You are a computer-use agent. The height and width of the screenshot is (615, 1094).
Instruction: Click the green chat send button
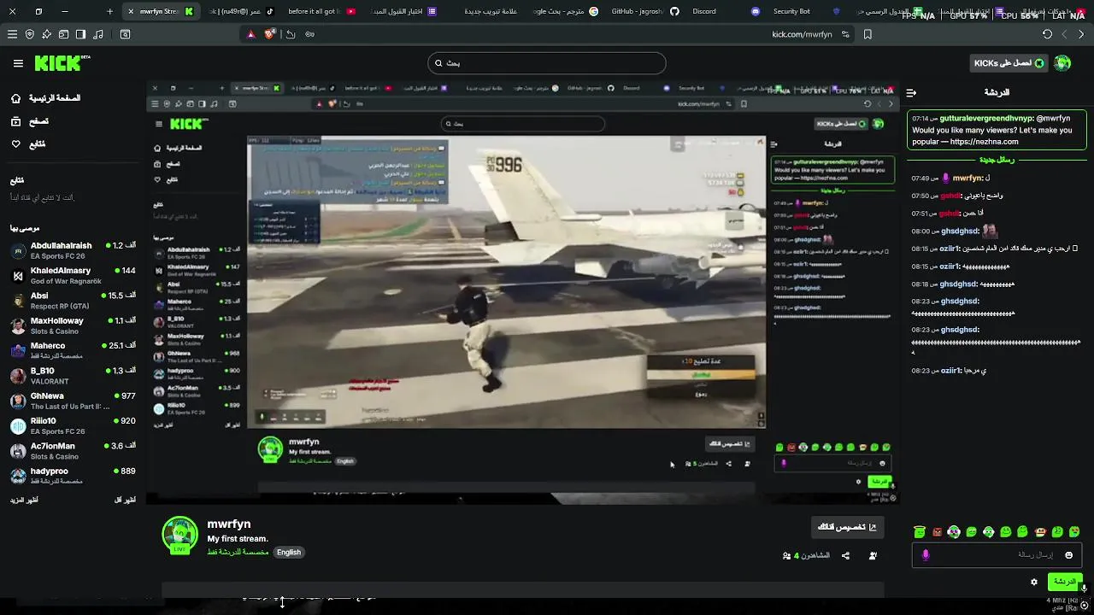[x=1065, y=582]
